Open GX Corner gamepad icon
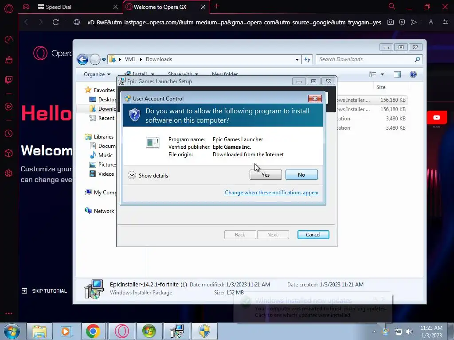The image size is (454, 340). (26, 7)
